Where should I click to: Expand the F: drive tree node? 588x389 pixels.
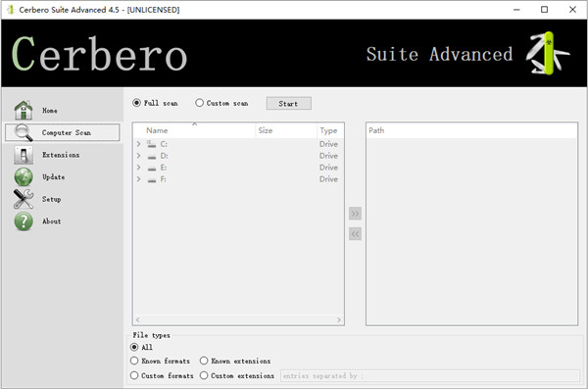tap(138, 179)
